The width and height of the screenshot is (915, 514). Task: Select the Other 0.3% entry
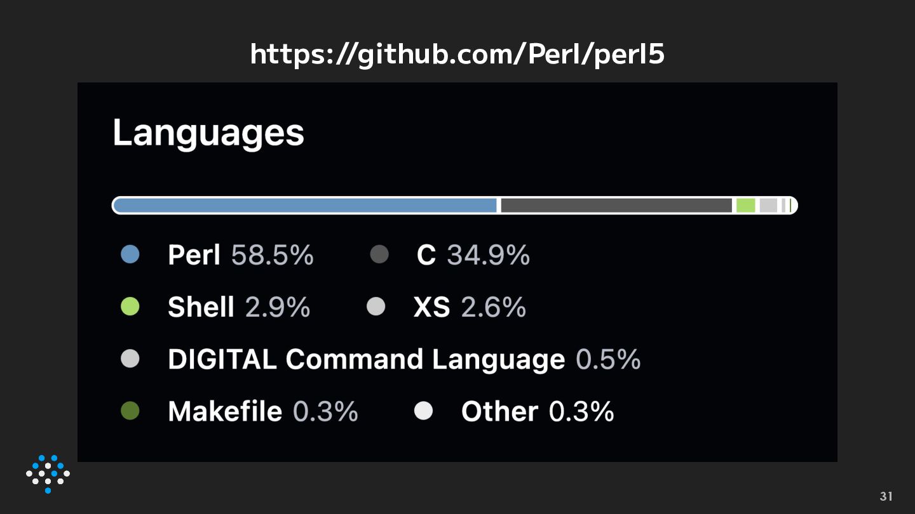(x=538, y=412)
